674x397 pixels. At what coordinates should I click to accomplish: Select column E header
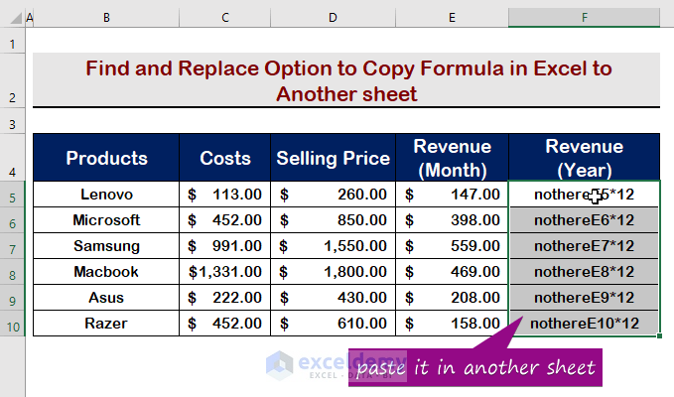coord(452,18)
